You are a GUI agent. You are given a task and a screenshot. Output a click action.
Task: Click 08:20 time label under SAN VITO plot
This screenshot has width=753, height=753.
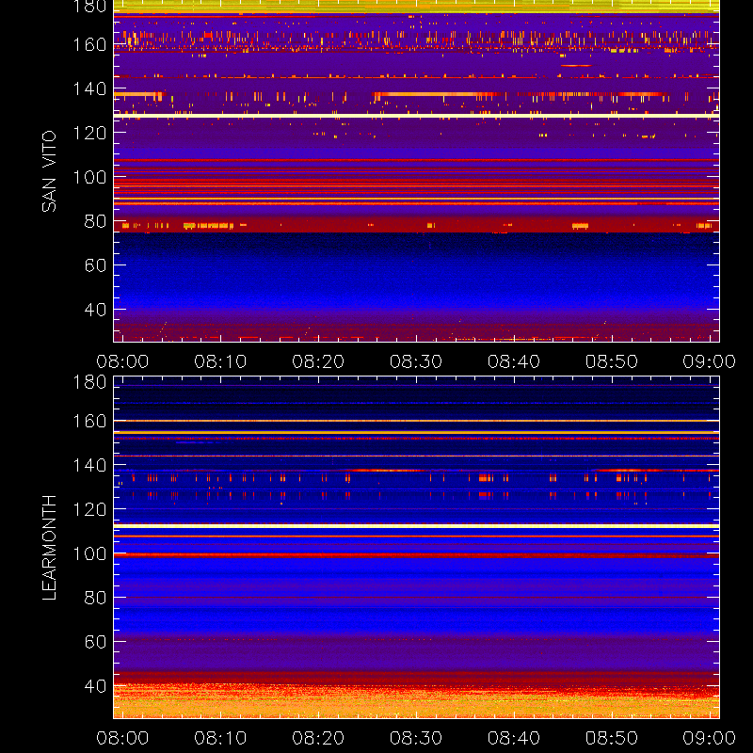tap(318, 361)
